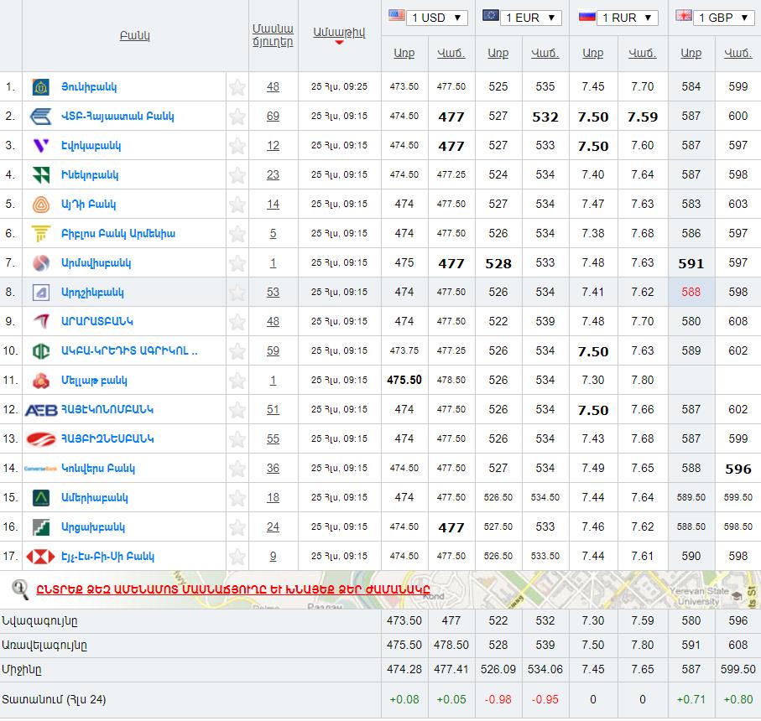Click the Unibank logo icon
This screenshot has width=761, height=721.
[40, 86]
